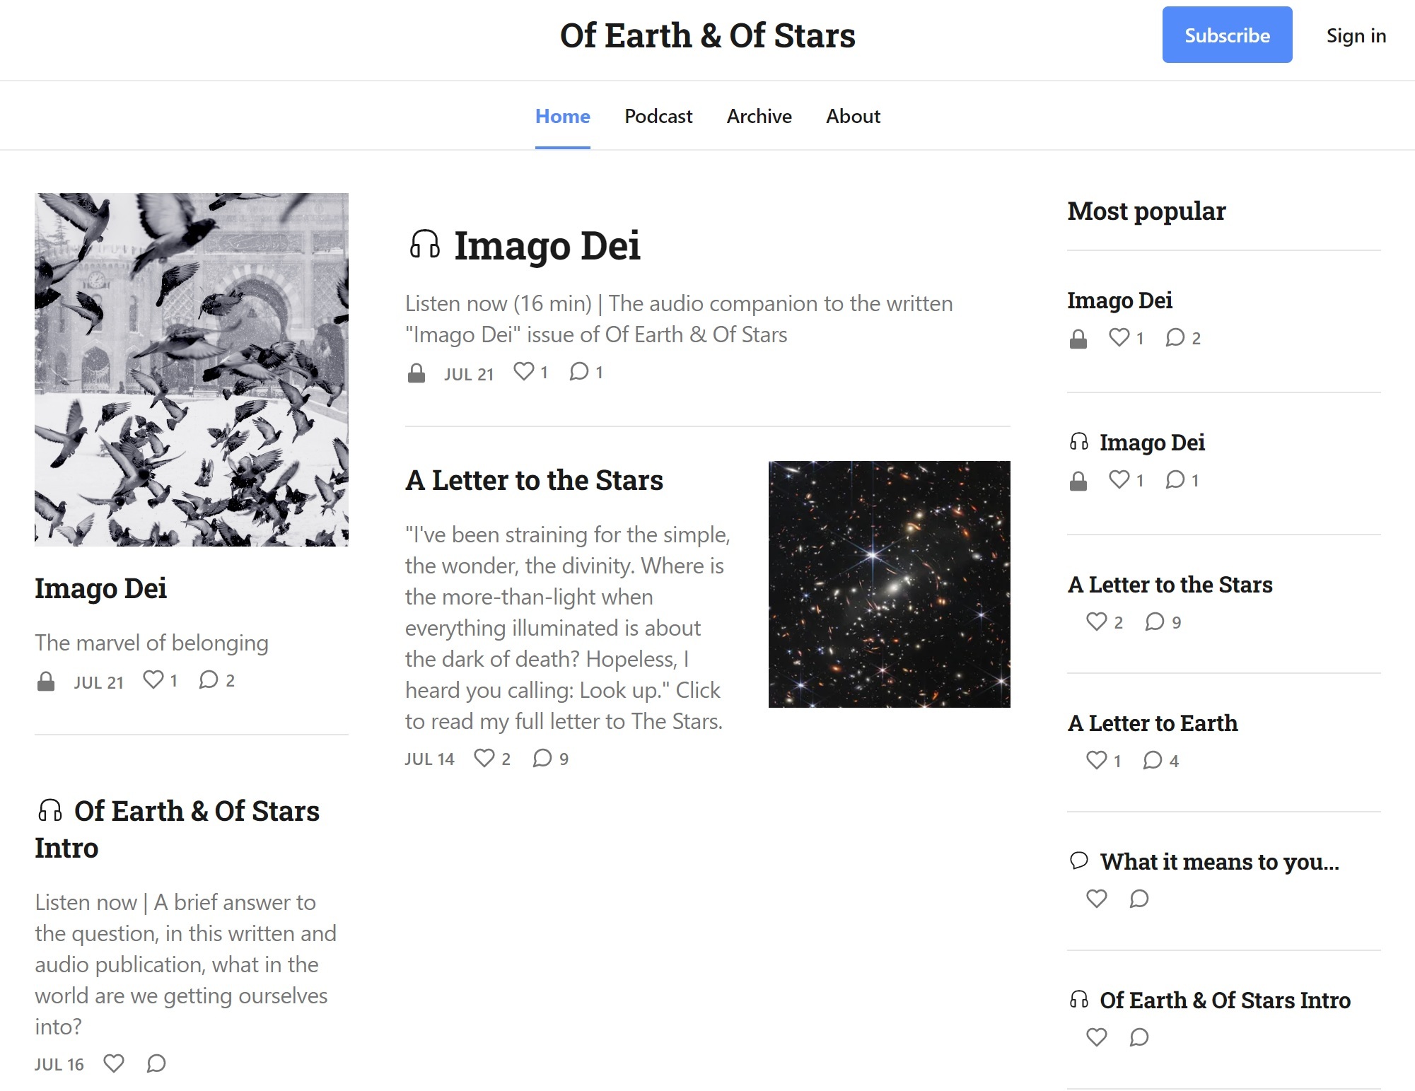The height and width of the screenshot is (1091, 1415).
Task: Click headphones icon beside main Imago Dei title
Action: pos(424,245)
